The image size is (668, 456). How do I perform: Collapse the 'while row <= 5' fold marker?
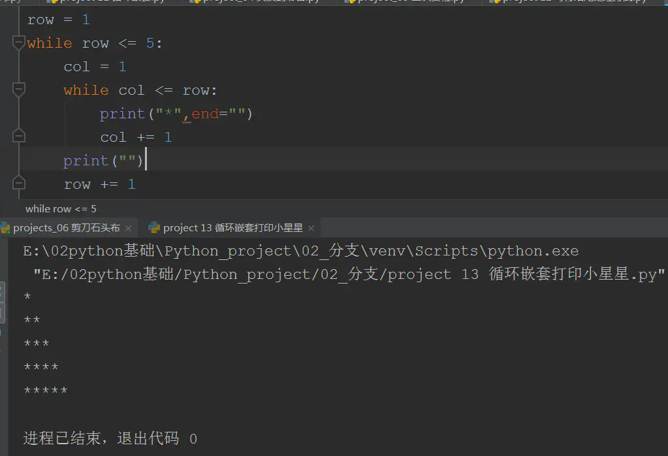pos(19,42)
